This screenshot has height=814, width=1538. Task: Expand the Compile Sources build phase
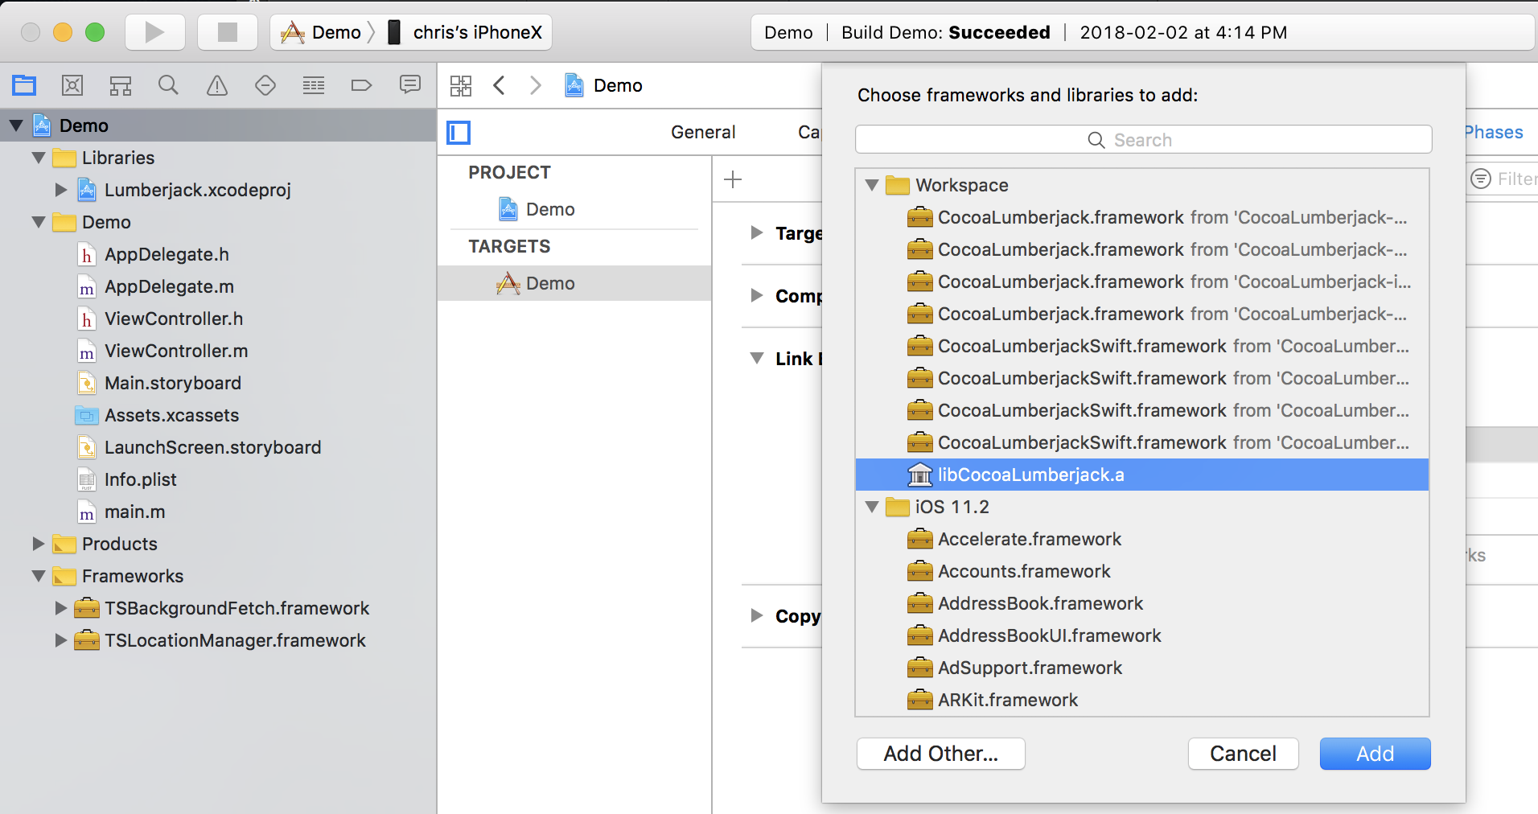point(757,295)
